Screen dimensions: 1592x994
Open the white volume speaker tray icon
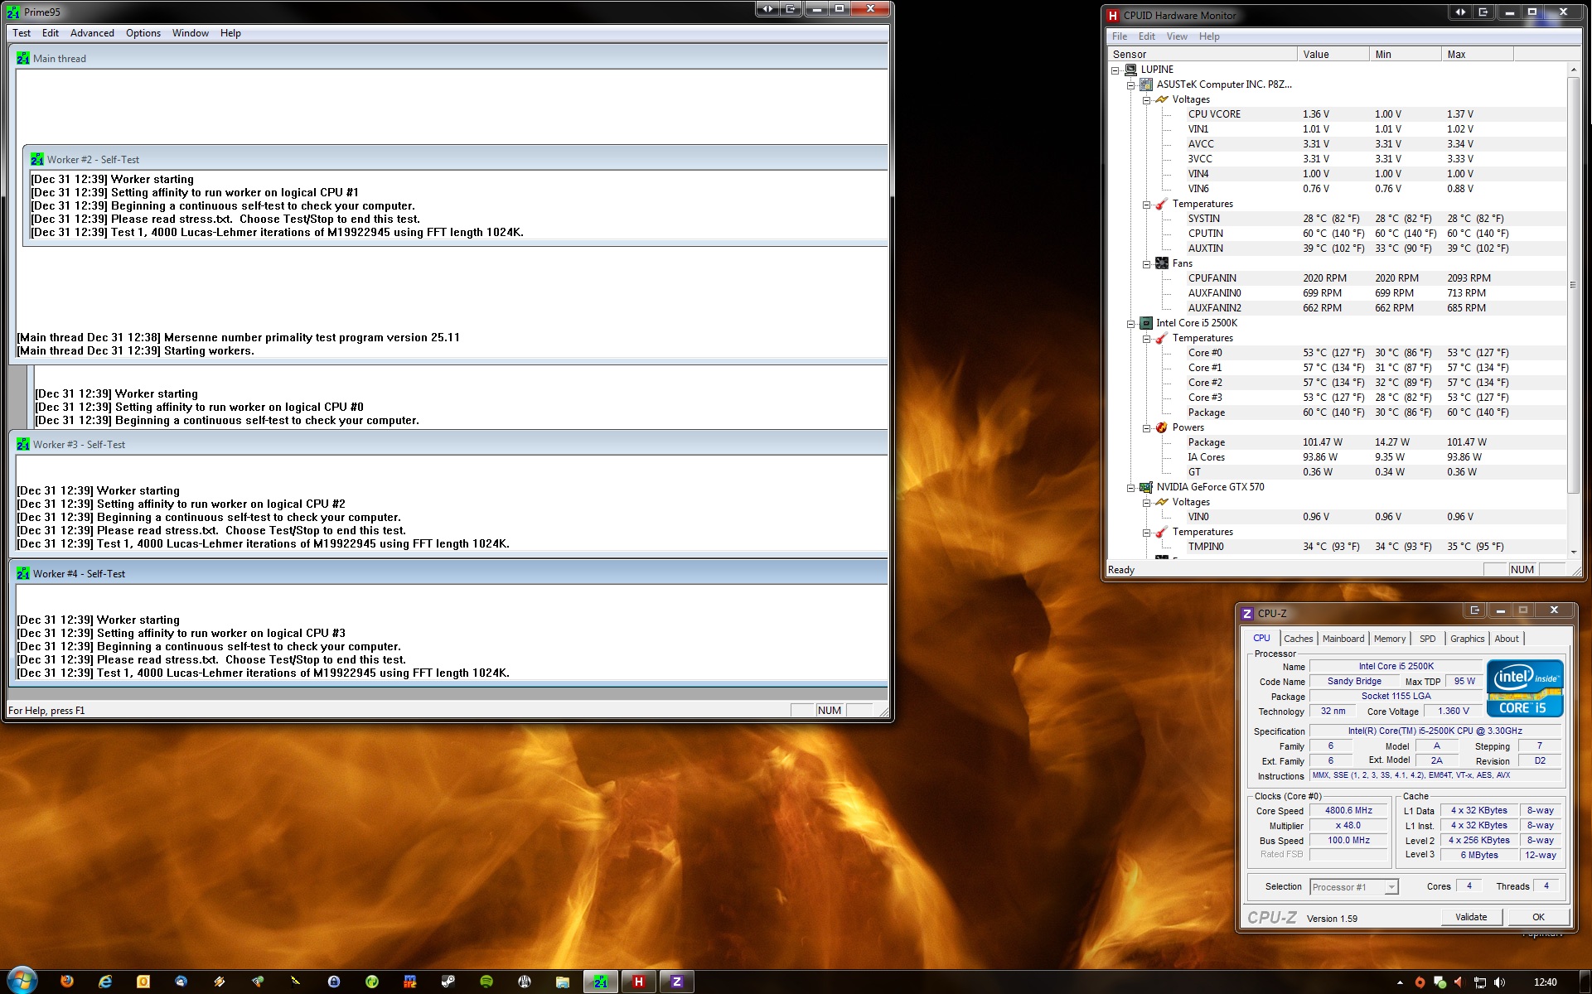[x=1499, y=982]
